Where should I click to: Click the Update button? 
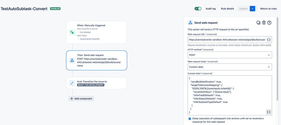click(244, 9)
